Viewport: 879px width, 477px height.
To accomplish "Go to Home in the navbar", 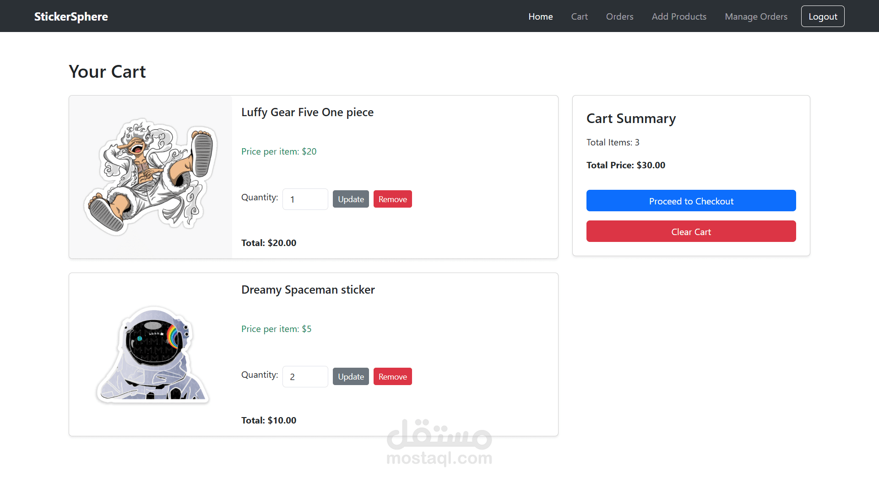I will tap(541, 16).
